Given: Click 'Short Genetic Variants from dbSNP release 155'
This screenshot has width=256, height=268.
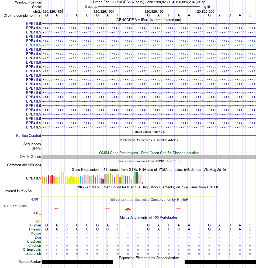Looking at the screenshot, I should point(149,161).
